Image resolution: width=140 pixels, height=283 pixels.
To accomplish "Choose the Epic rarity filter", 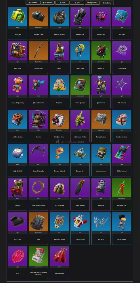I will (x=77, y=3).
